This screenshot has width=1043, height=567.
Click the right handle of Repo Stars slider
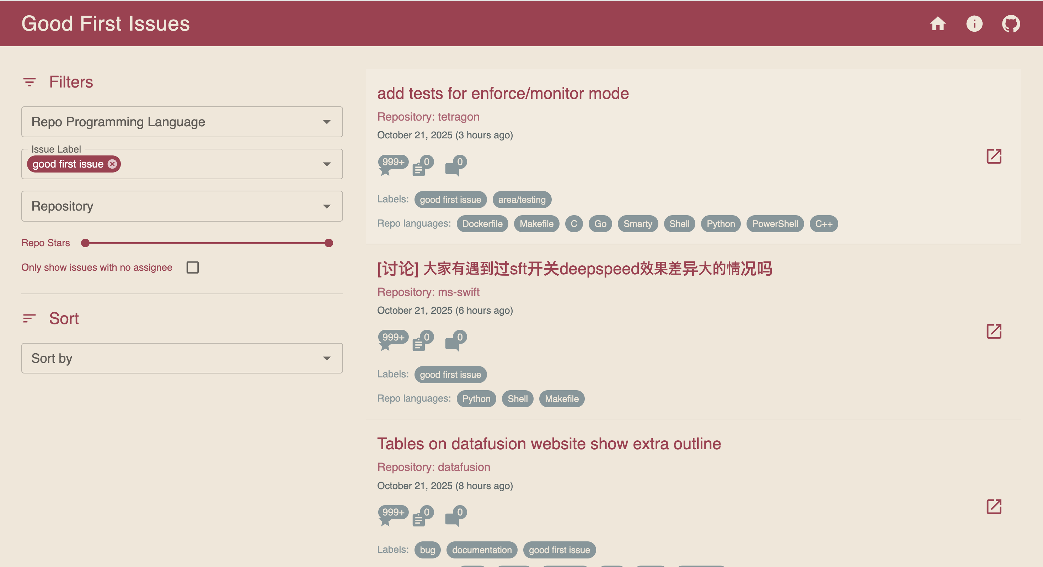pyautogui.click(x=329, y=243)
